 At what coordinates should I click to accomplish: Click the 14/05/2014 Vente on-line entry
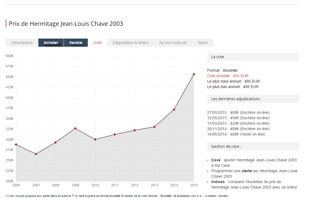[x=236, y=134]
